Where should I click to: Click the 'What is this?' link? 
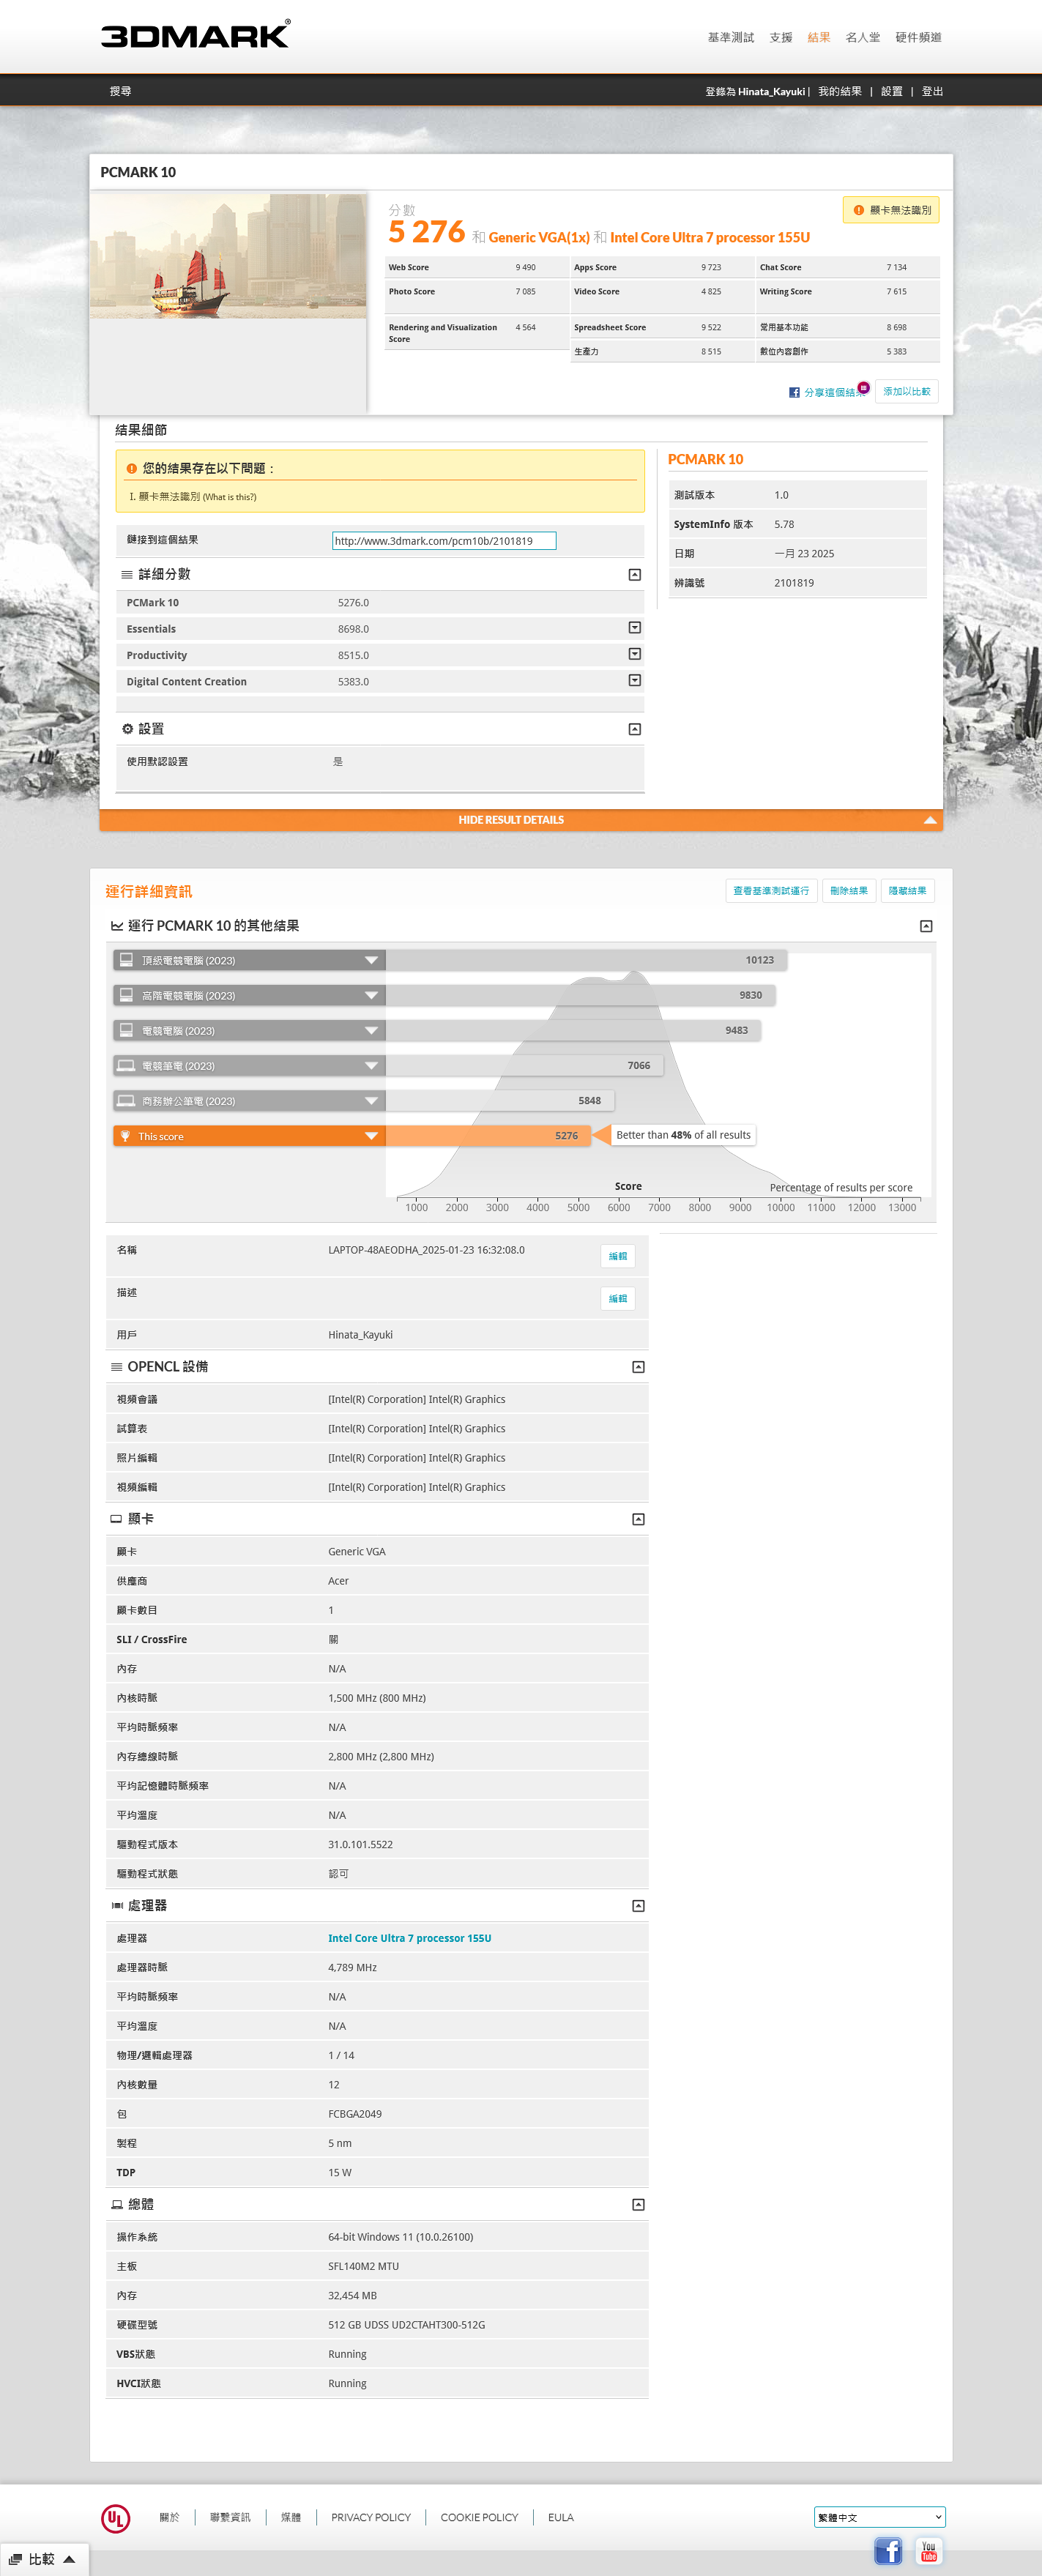[229, 497]
